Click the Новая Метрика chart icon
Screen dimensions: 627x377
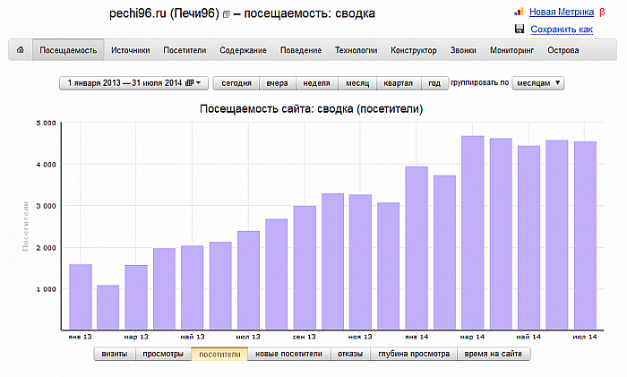(x=519, y=12)
